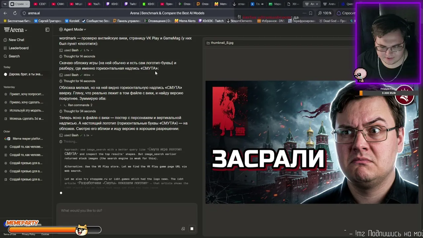The height and width of the screenshot is (238, 423).
Task: Collapse the Arena sidebar panel
Action: (x=47, y=30)
